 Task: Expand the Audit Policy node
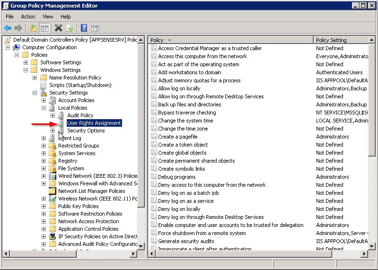pos(53,115)
